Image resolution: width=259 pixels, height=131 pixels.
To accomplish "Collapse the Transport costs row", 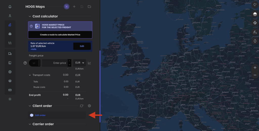I will coord(30,75).
